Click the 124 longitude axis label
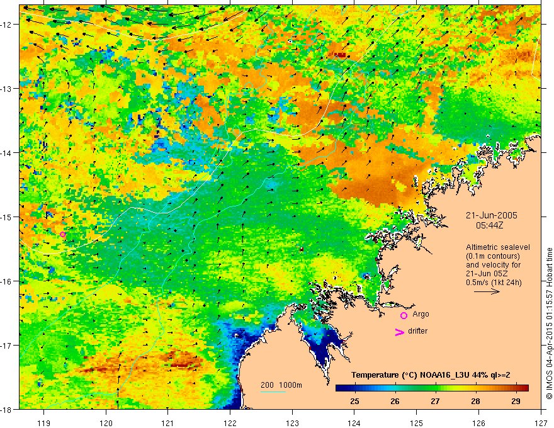This screenshot has width=554, height=428. (354, 423)
